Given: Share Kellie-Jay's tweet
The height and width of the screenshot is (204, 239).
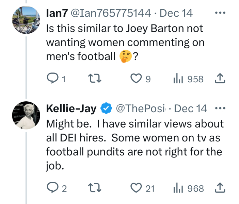Looking at the screenshot, I should click(220, 188).
